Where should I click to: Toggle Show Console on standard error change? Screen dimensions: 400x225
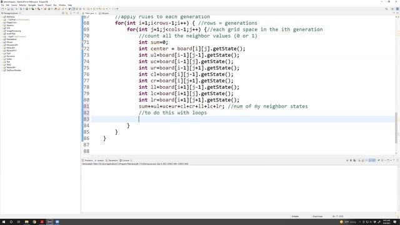click(374, 160)
